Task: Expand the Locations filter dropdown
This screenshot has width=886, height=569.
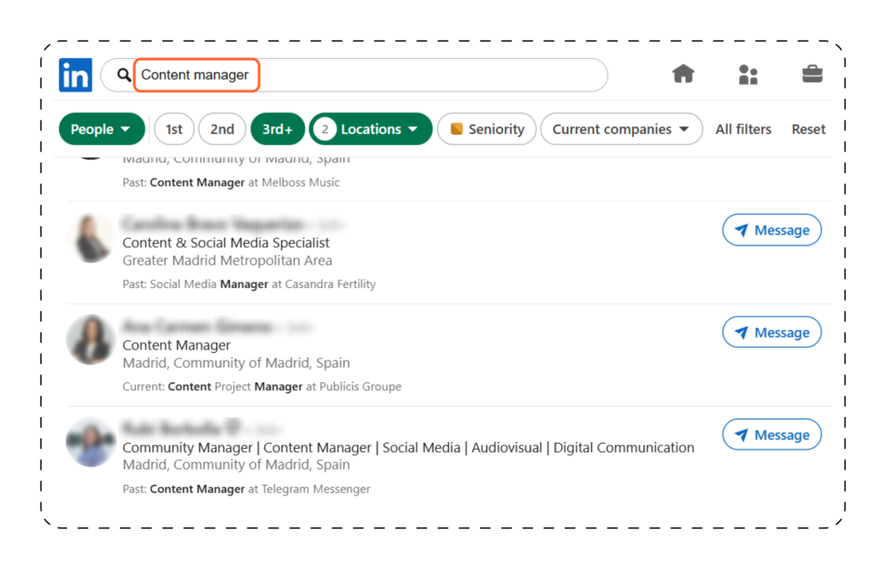Action: pyautogui.click(x=370, y=129)
